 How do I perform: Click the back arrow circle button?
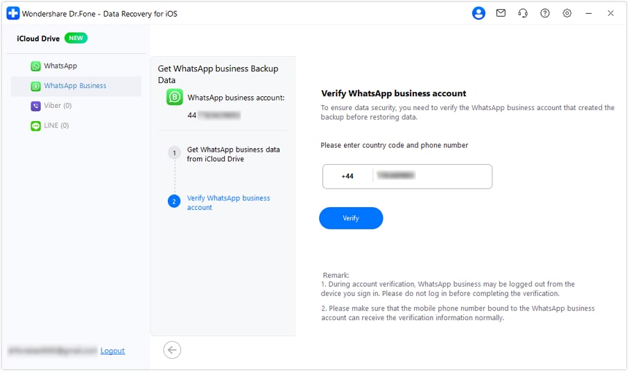pyautogui.click(x=172, y=350)
